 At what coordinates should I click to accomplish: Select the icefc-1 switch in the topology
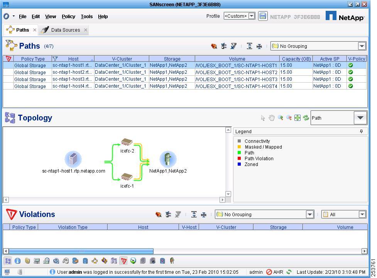coord(127,177)
